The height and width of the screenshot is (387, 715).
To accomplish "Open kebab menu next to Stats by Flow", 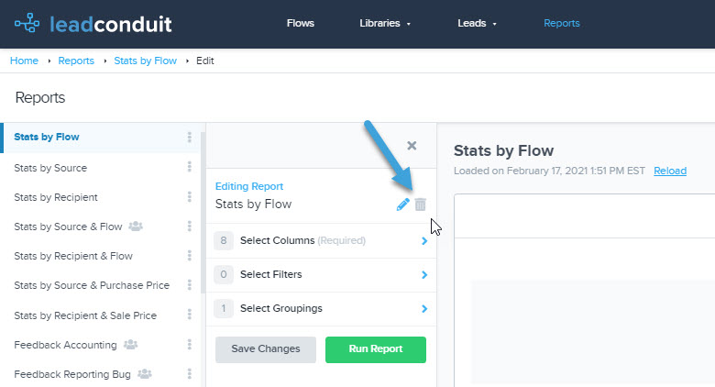I will [x=190, y=138].
